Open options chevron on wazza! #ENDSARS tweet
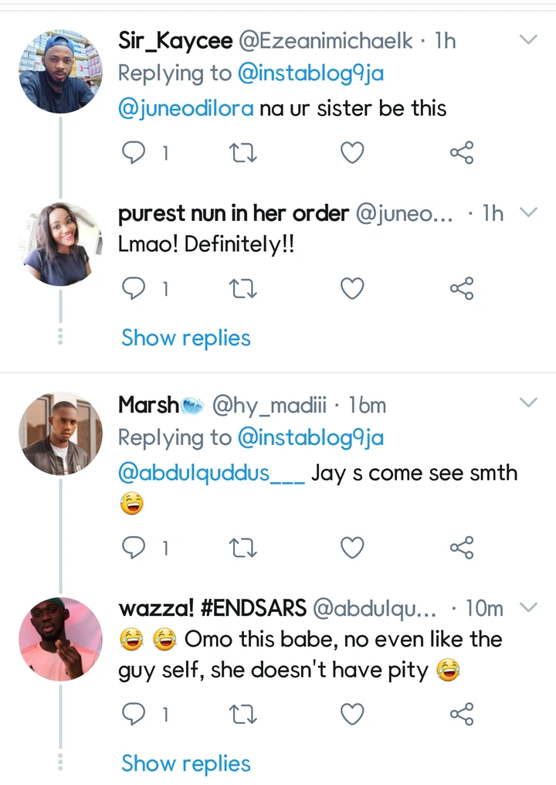Image resolution: width=556 pixels, height=785 pixels. tap(528, 608)
